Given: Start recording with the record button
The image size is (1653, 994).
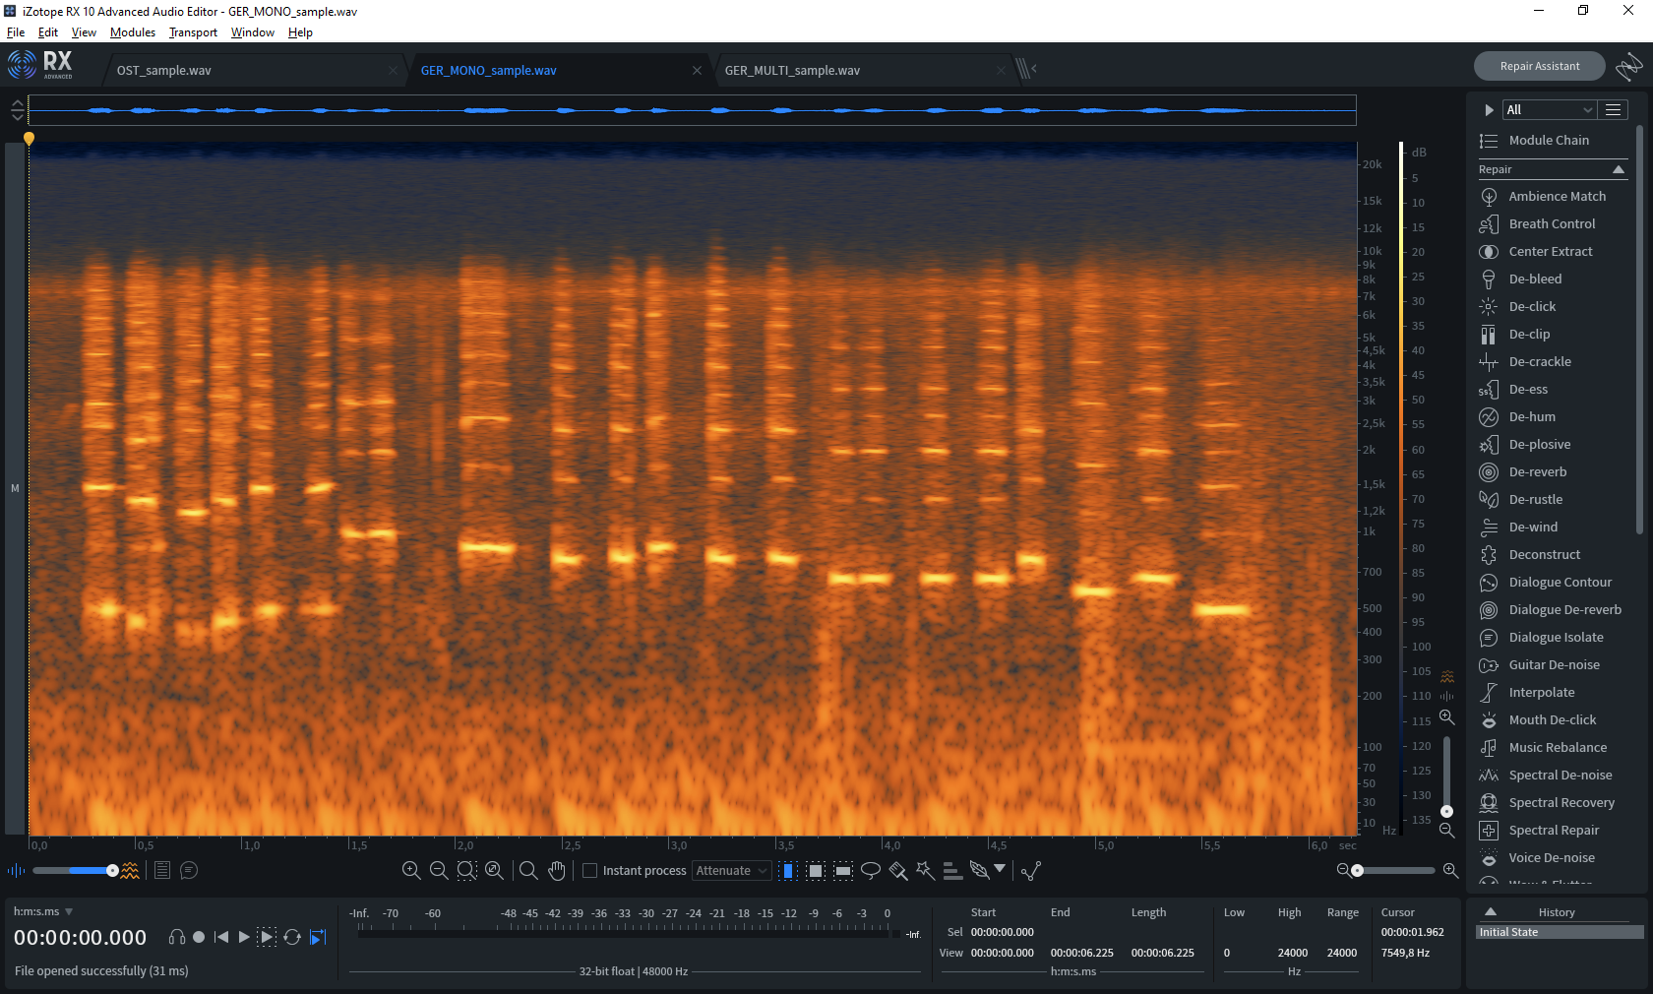Looking at the screenshot, I should (199, 937).
